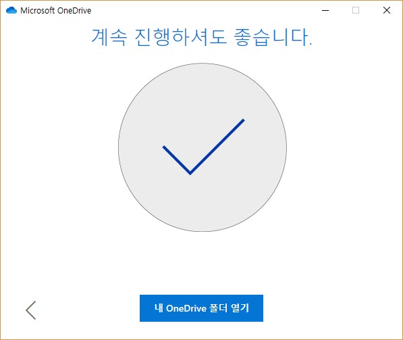Click the word 'OneDrive' inside the blue button
Screen dimensions: 403x340
186,308
